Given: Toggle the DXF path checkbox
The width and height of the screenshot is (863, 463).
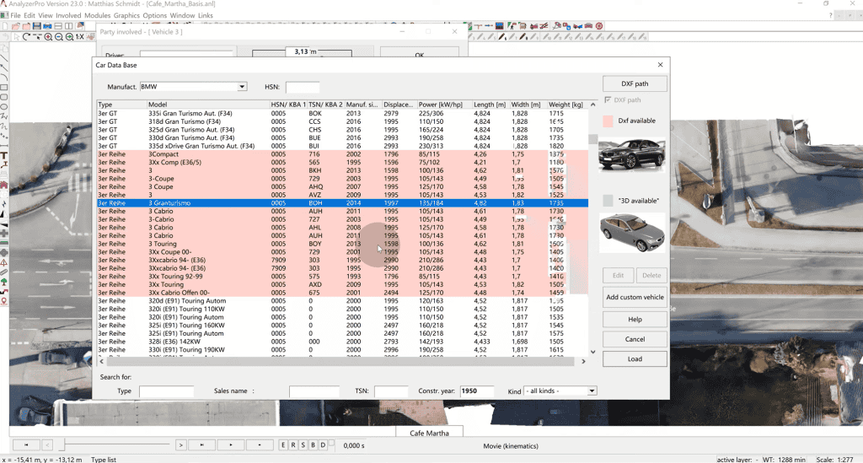Looking at the screenshot, I should point(608,100).
